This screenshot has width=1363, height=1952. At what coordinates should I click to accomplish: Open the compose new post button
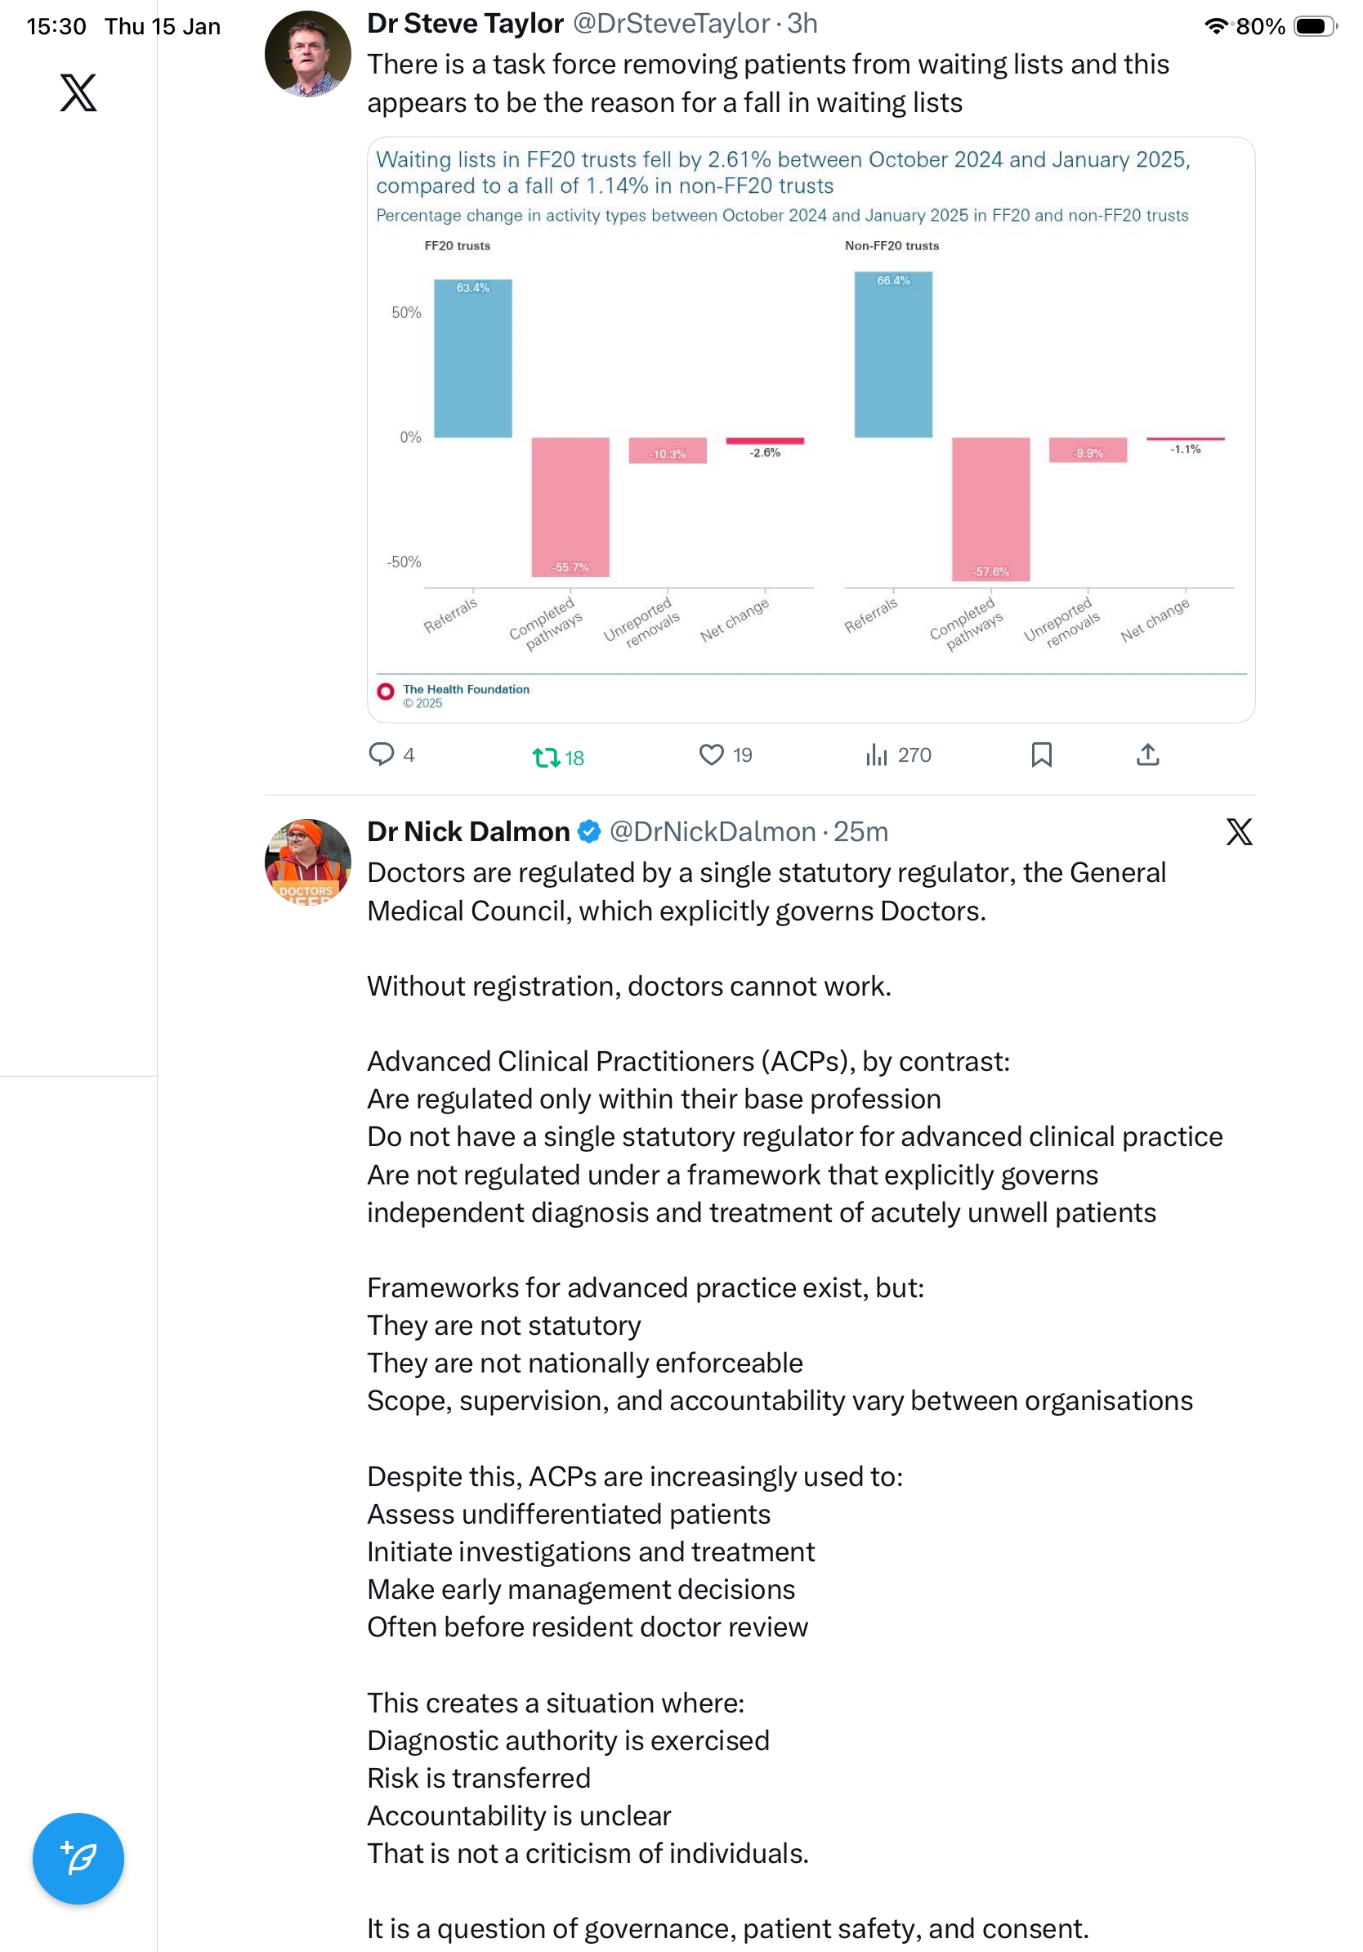[x=78, y=1858]
